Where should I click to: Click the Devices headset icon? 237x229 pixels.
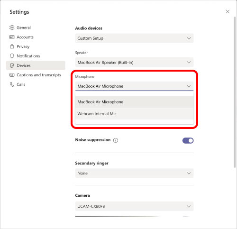tap(12, 65)
